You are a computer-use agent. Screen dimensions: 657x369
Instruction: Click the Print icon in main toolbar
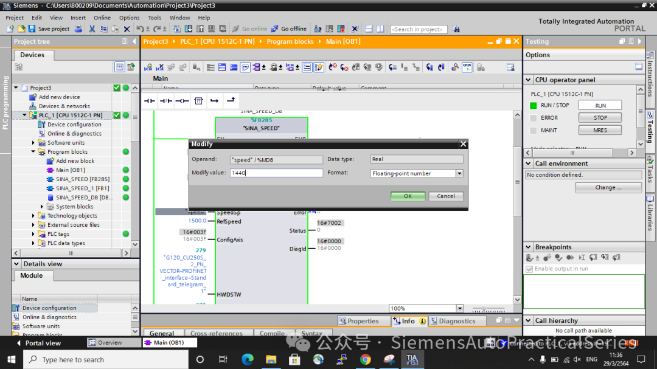tap(78, 29)
